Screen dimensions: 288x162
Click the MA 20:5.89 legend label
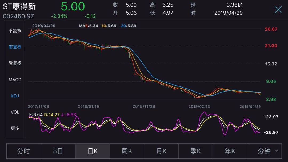click(129, 26)
